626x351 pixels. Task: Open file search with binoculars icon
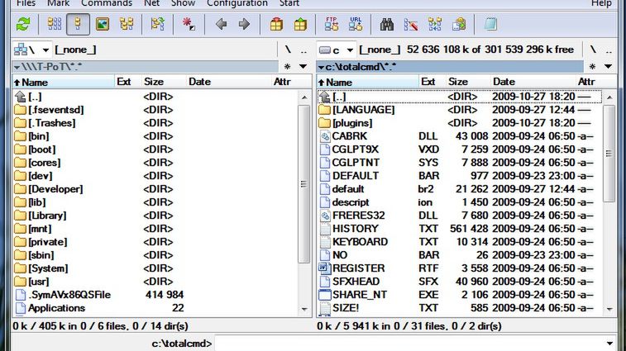point(386,25)
